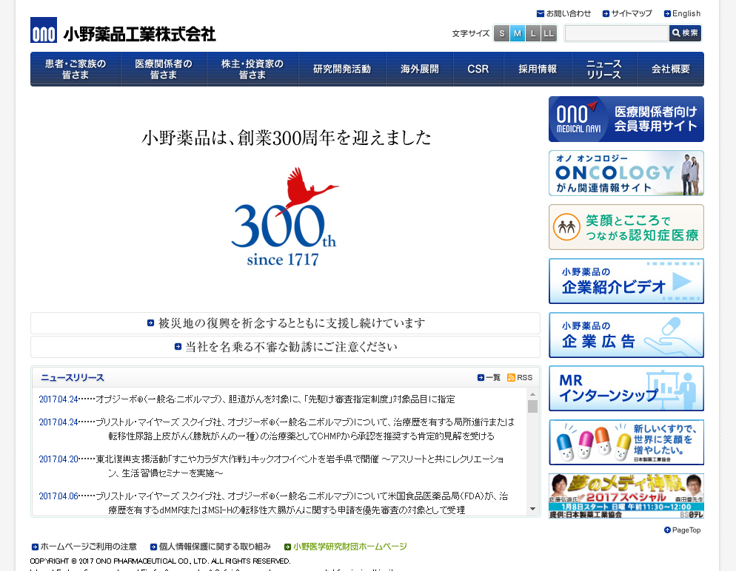
Task: Open ニュースリリース menu item
Action: tap(604, 69)
